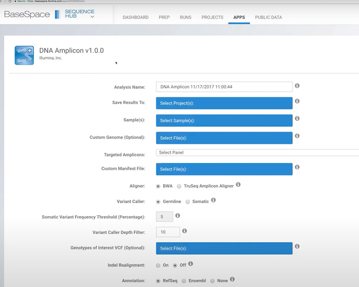Open Select Project(s) for Save Results To
The image size is (359, 287).
coord(224,103)
